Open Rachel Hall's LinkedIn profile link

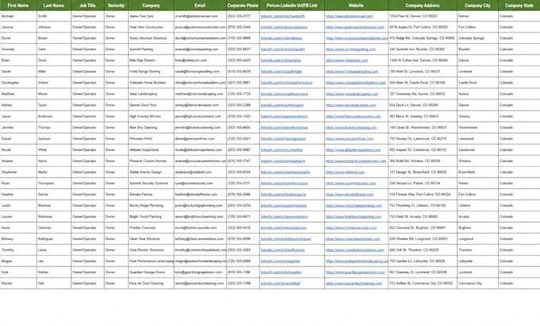point(280,284)
